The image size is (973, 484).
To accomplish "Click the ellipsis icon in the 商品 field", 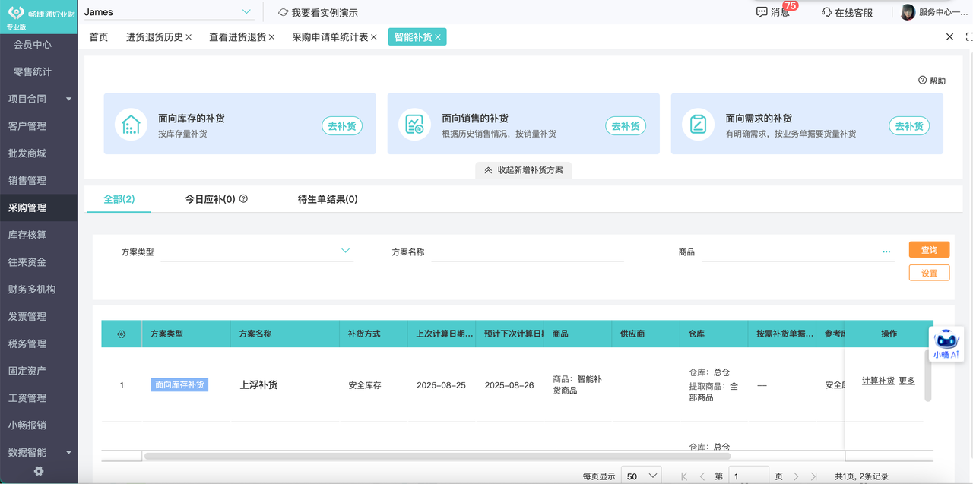I will pyautogui.click(x=886, y=251).
